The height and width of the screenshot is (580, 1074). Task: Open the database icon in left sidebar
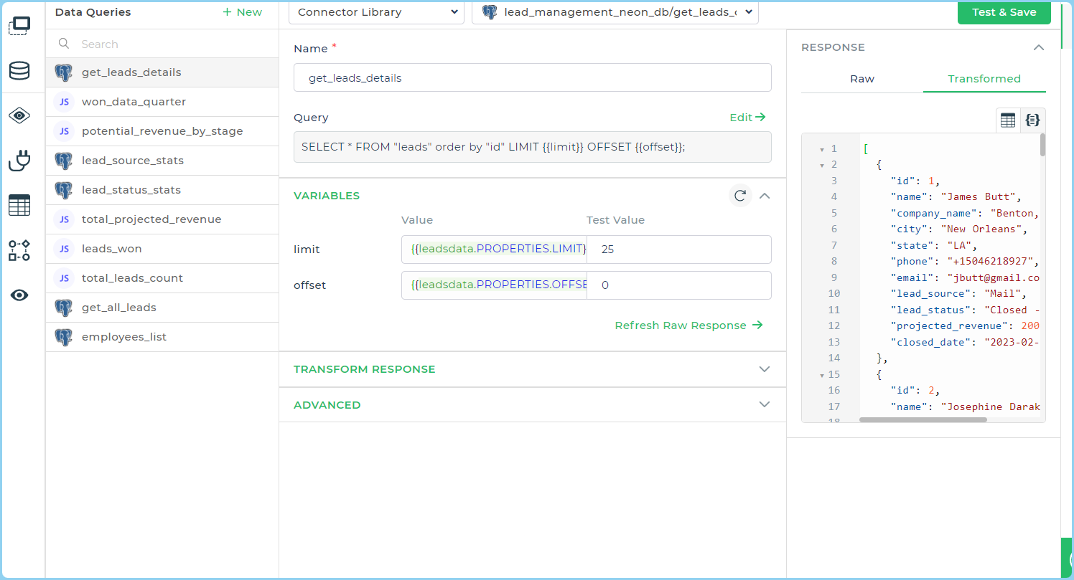click(19, 70)
